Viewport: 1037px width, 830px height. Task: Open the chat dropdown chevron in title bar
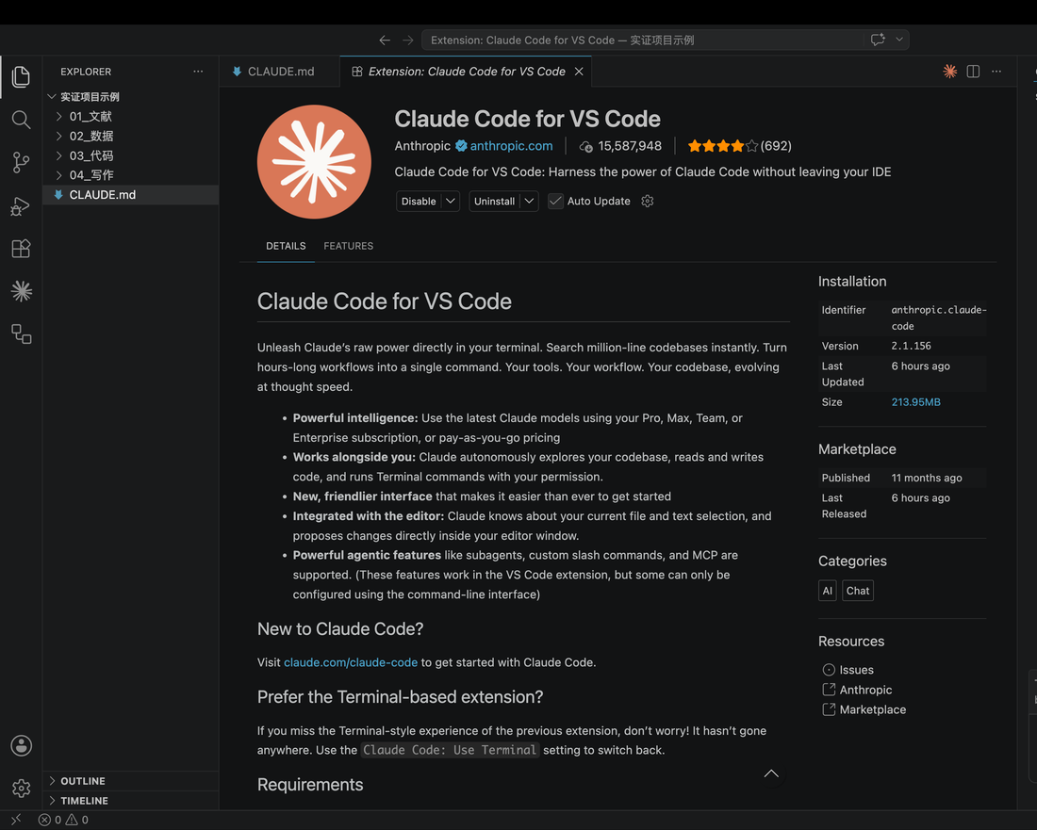pyautogui.click(x=899, y=40)
